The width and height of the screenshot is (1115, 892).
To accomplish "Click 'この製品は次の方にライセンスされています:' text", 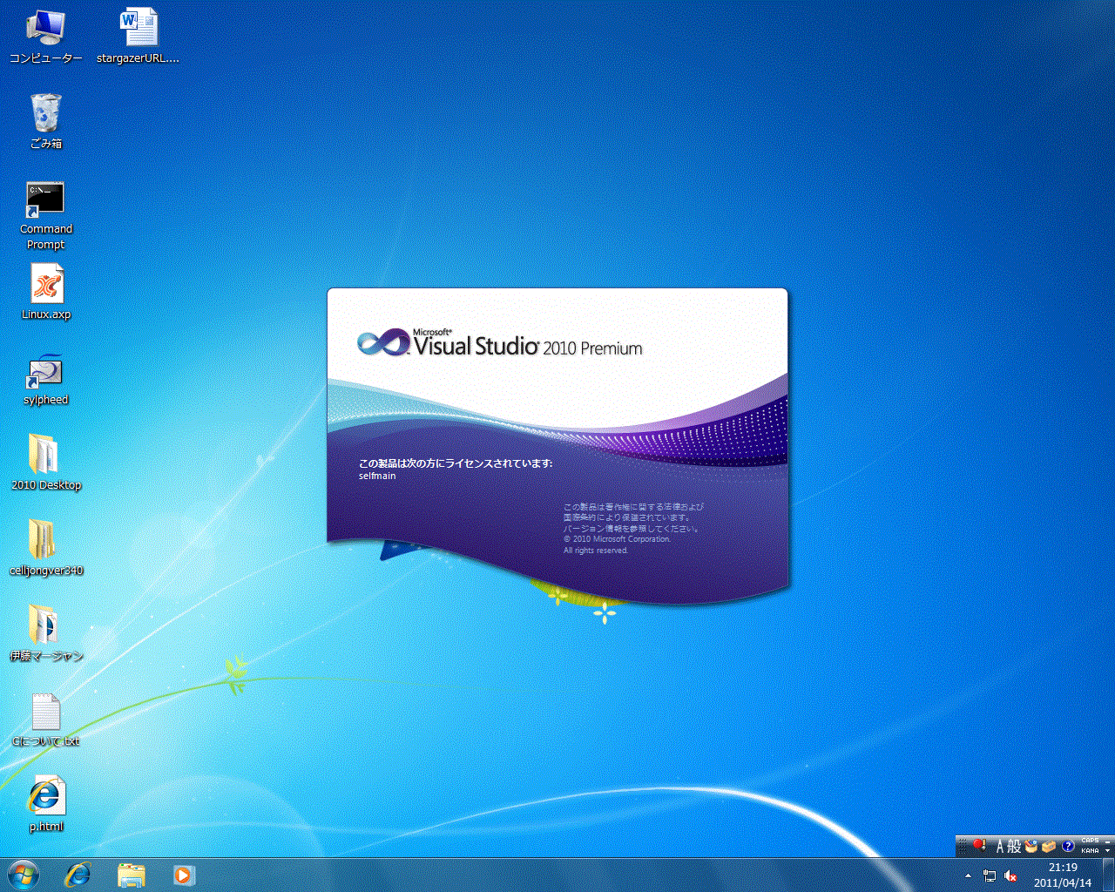I will (x=456, y=463).
